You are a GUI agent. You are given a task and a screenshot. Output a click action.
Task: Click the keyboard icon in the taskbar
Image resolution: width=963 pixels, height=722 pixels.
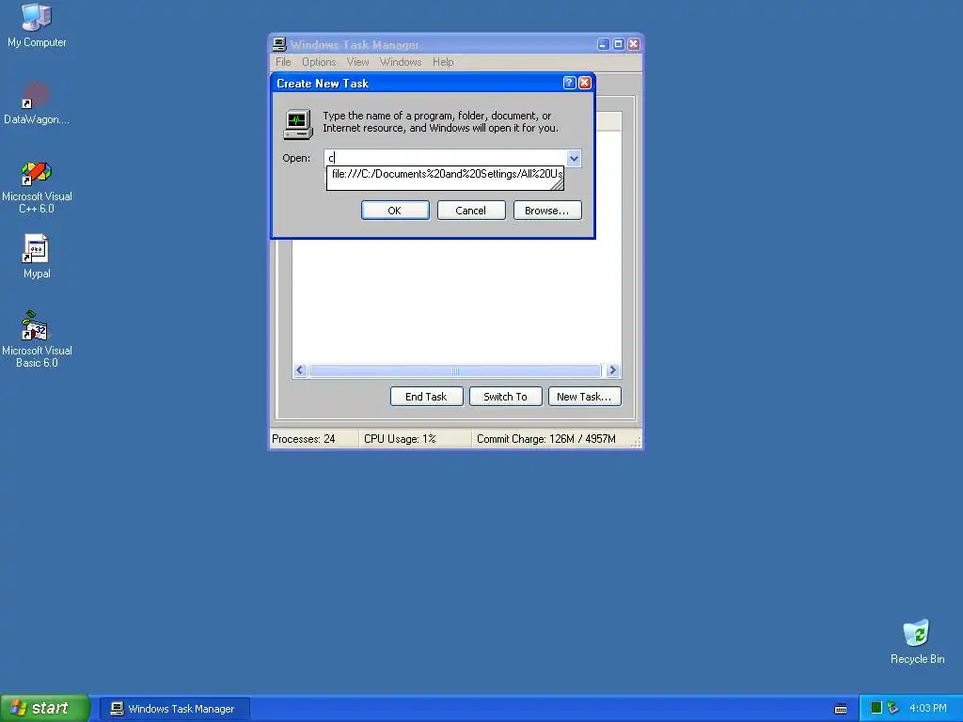click(841, 709)
